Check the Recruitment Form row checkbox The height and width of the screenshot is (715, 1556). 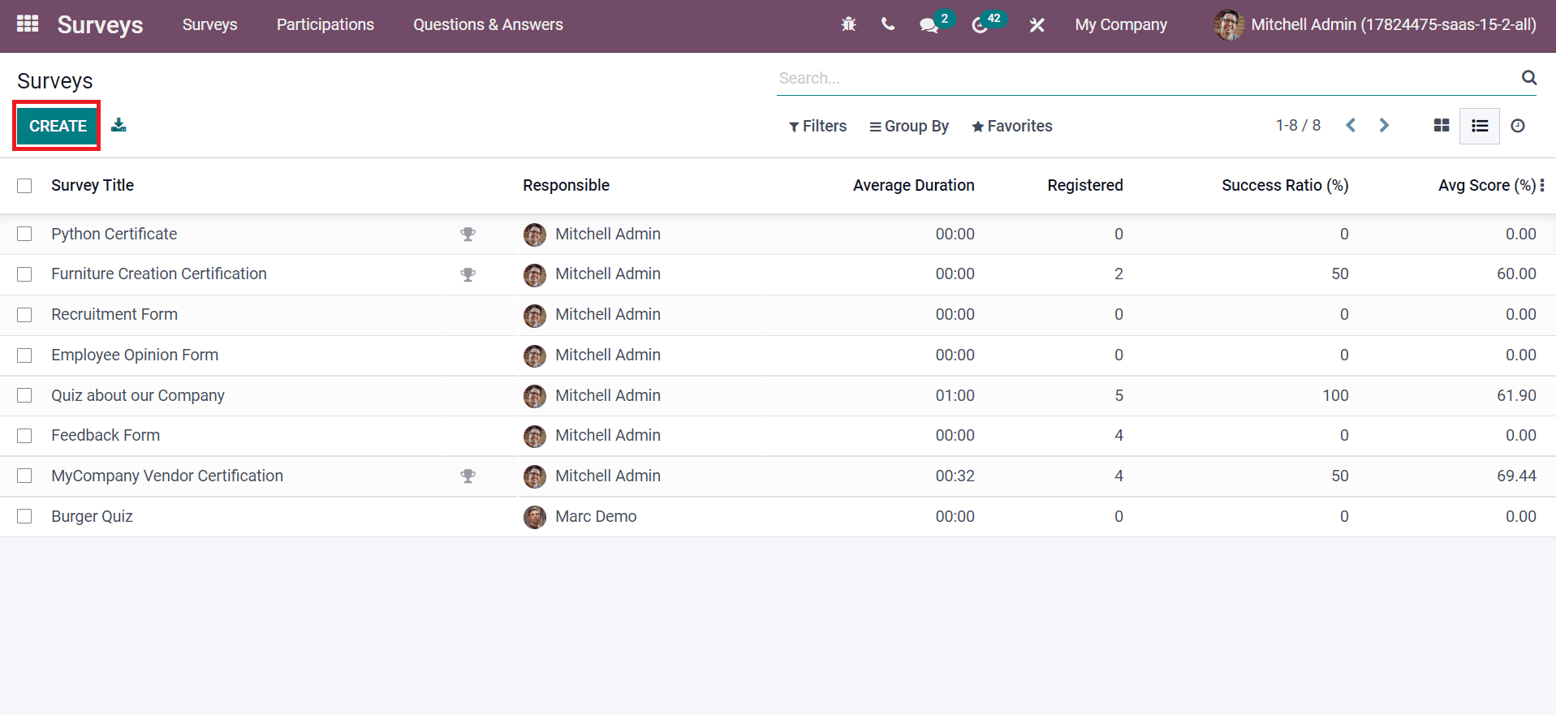tap(24, 315)
